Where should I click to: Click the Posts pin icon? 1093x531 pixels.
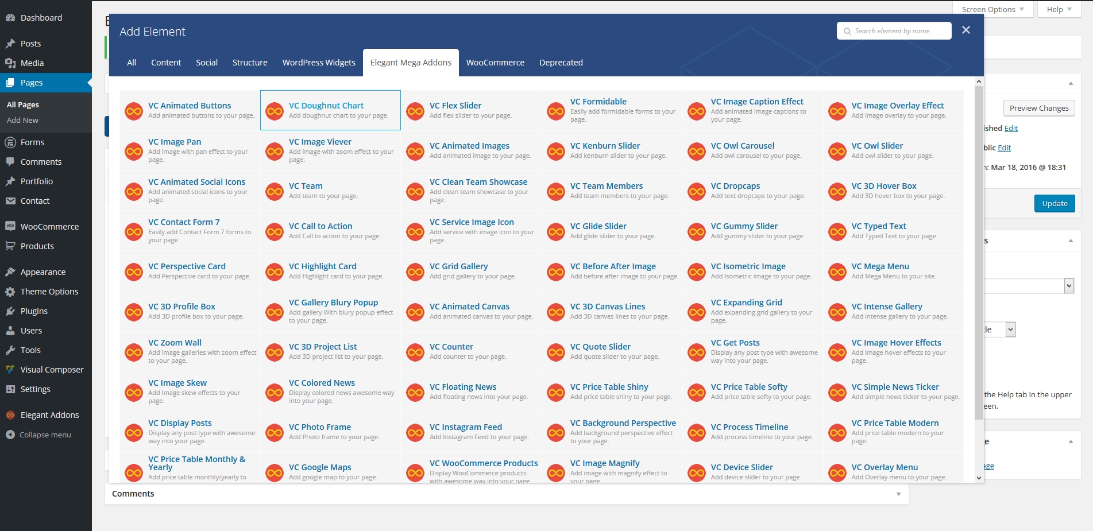pyautogui.click(x=10, y=44)
